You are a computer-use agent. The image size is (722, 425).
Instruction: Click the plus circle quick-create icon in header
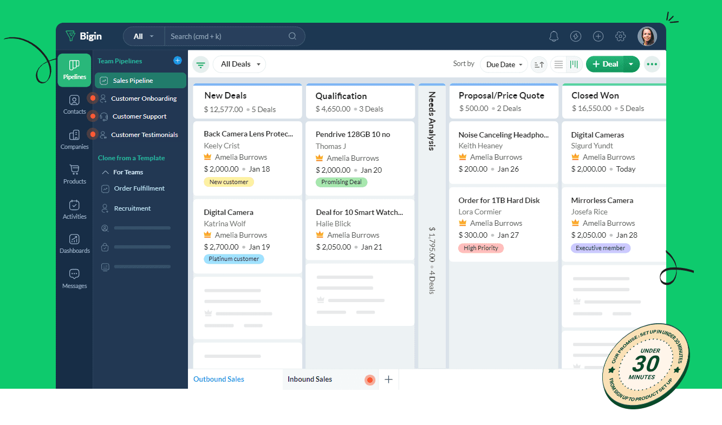tap(598, 36)
